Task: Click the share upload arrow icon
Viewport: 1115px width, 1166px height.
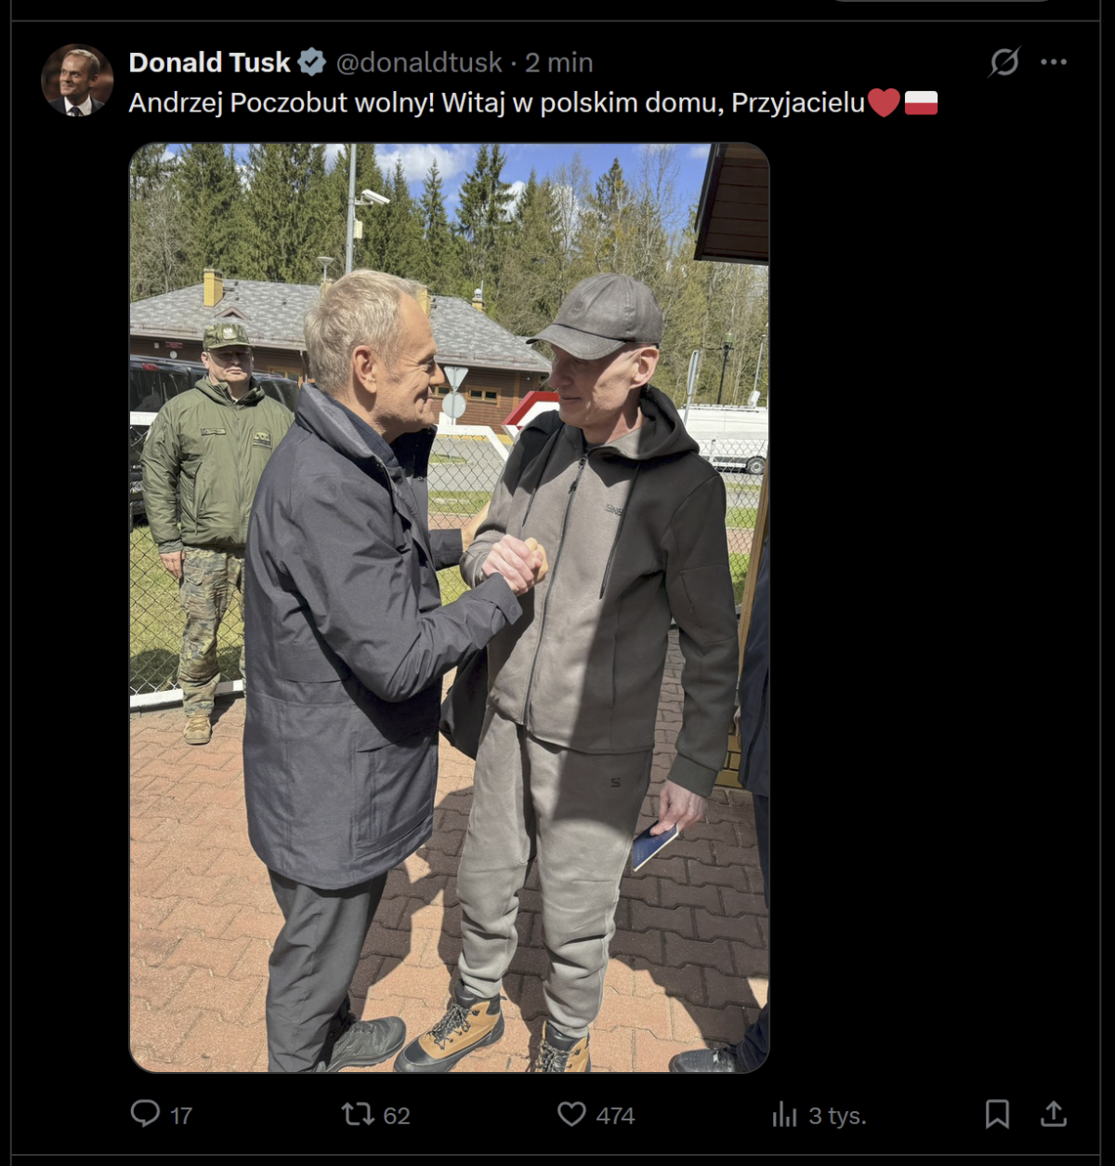Action: tap(1054, 1113)
